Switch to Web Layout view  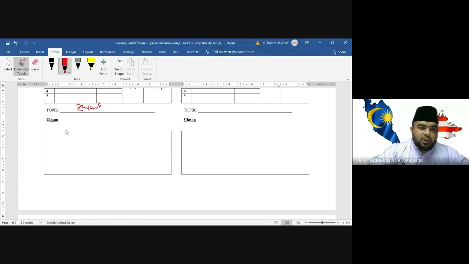coord(298,223)
